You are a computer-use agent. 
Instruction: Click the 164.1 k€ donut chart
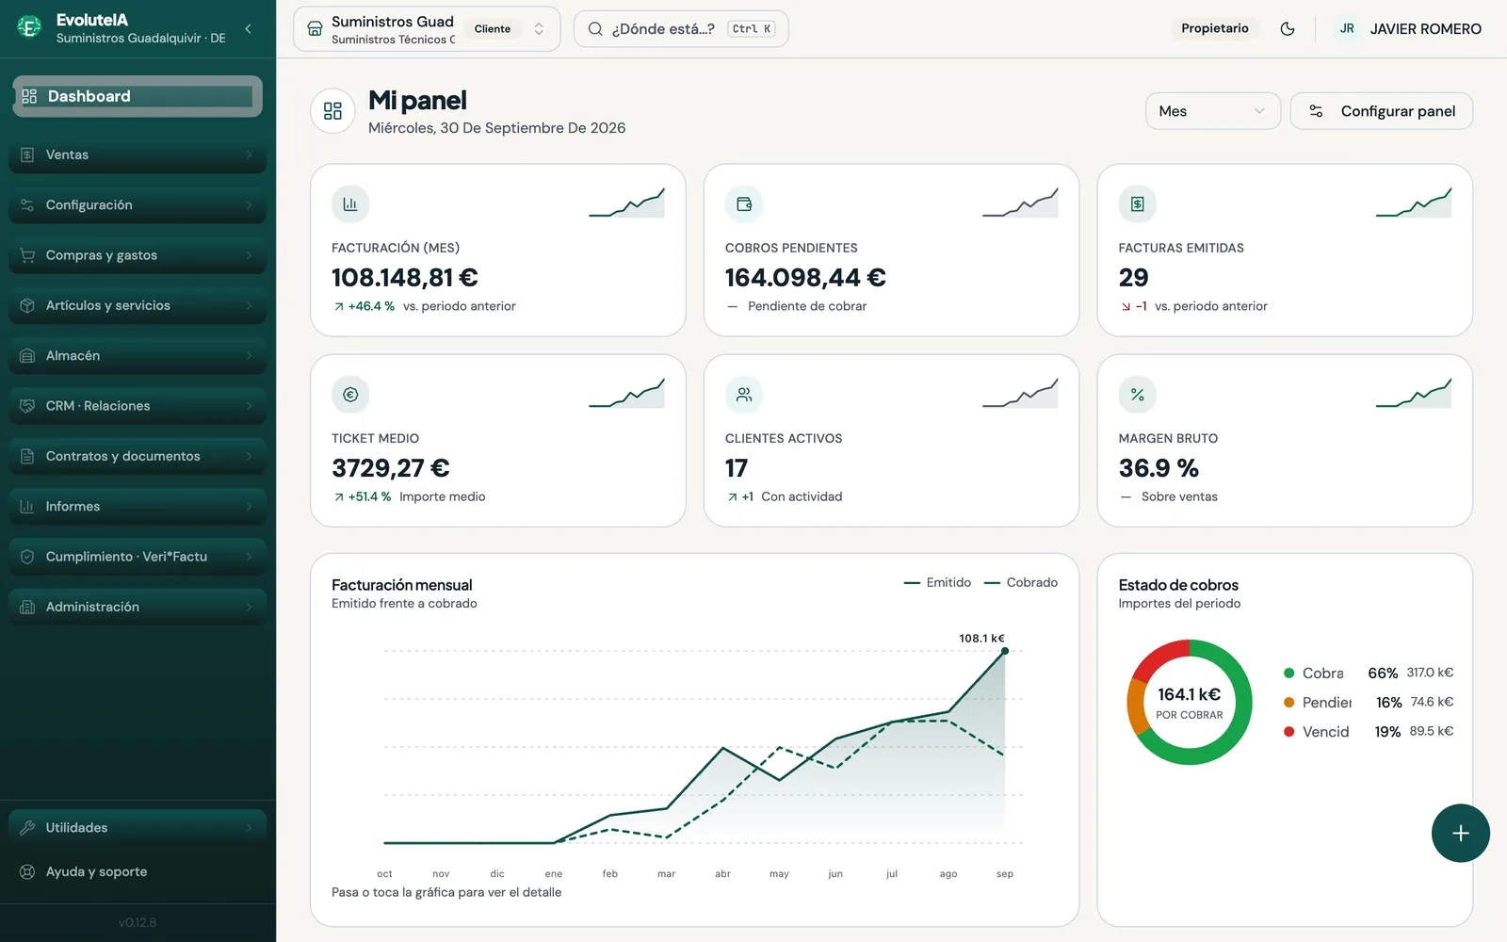[1190, 703]
